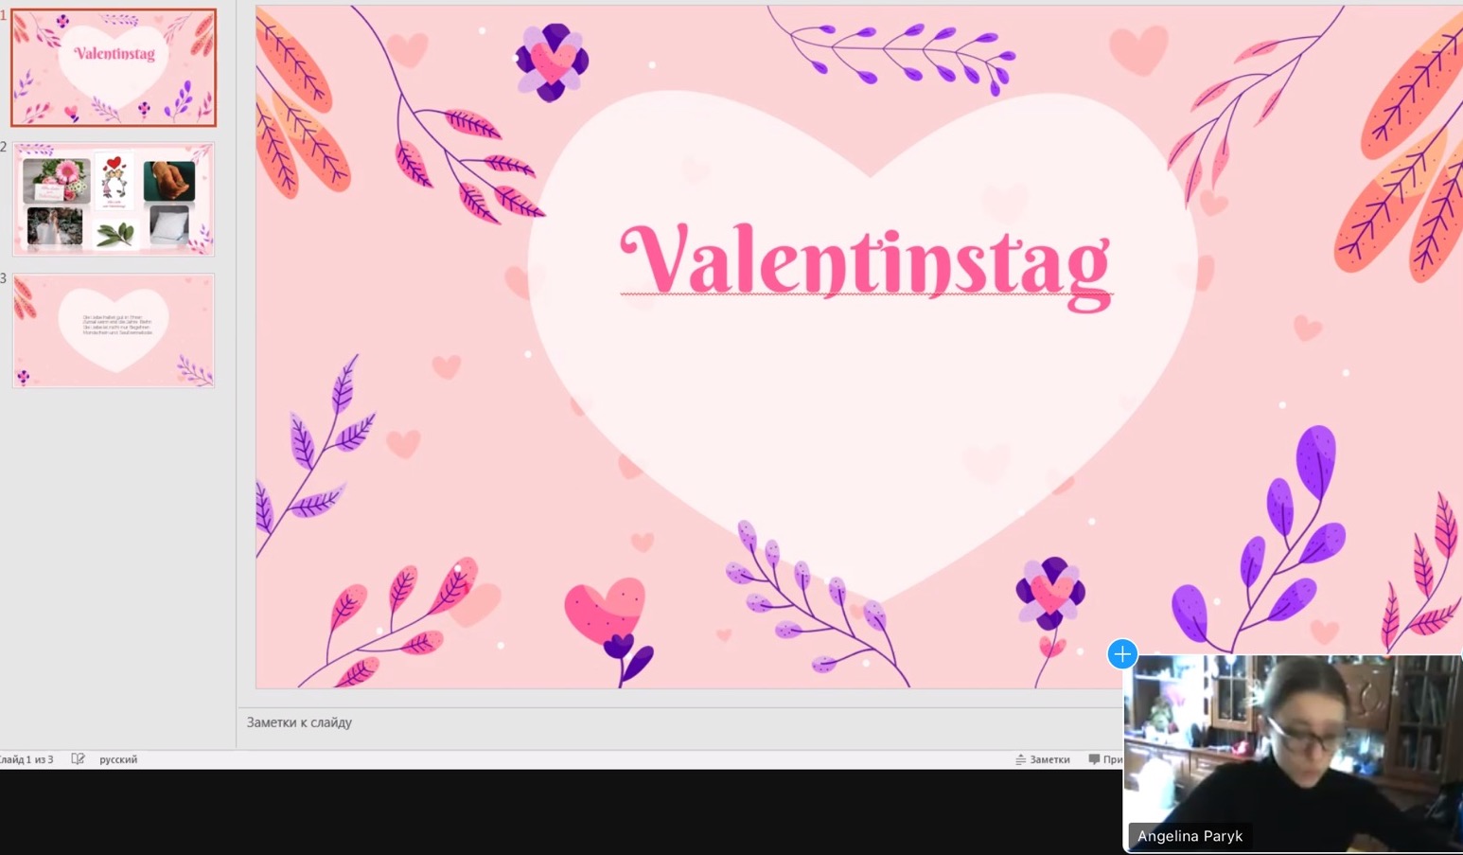Screen dimensions: 1463x855
Task: Click the Angelina Paryk name label
Action: pos(1190,836)
